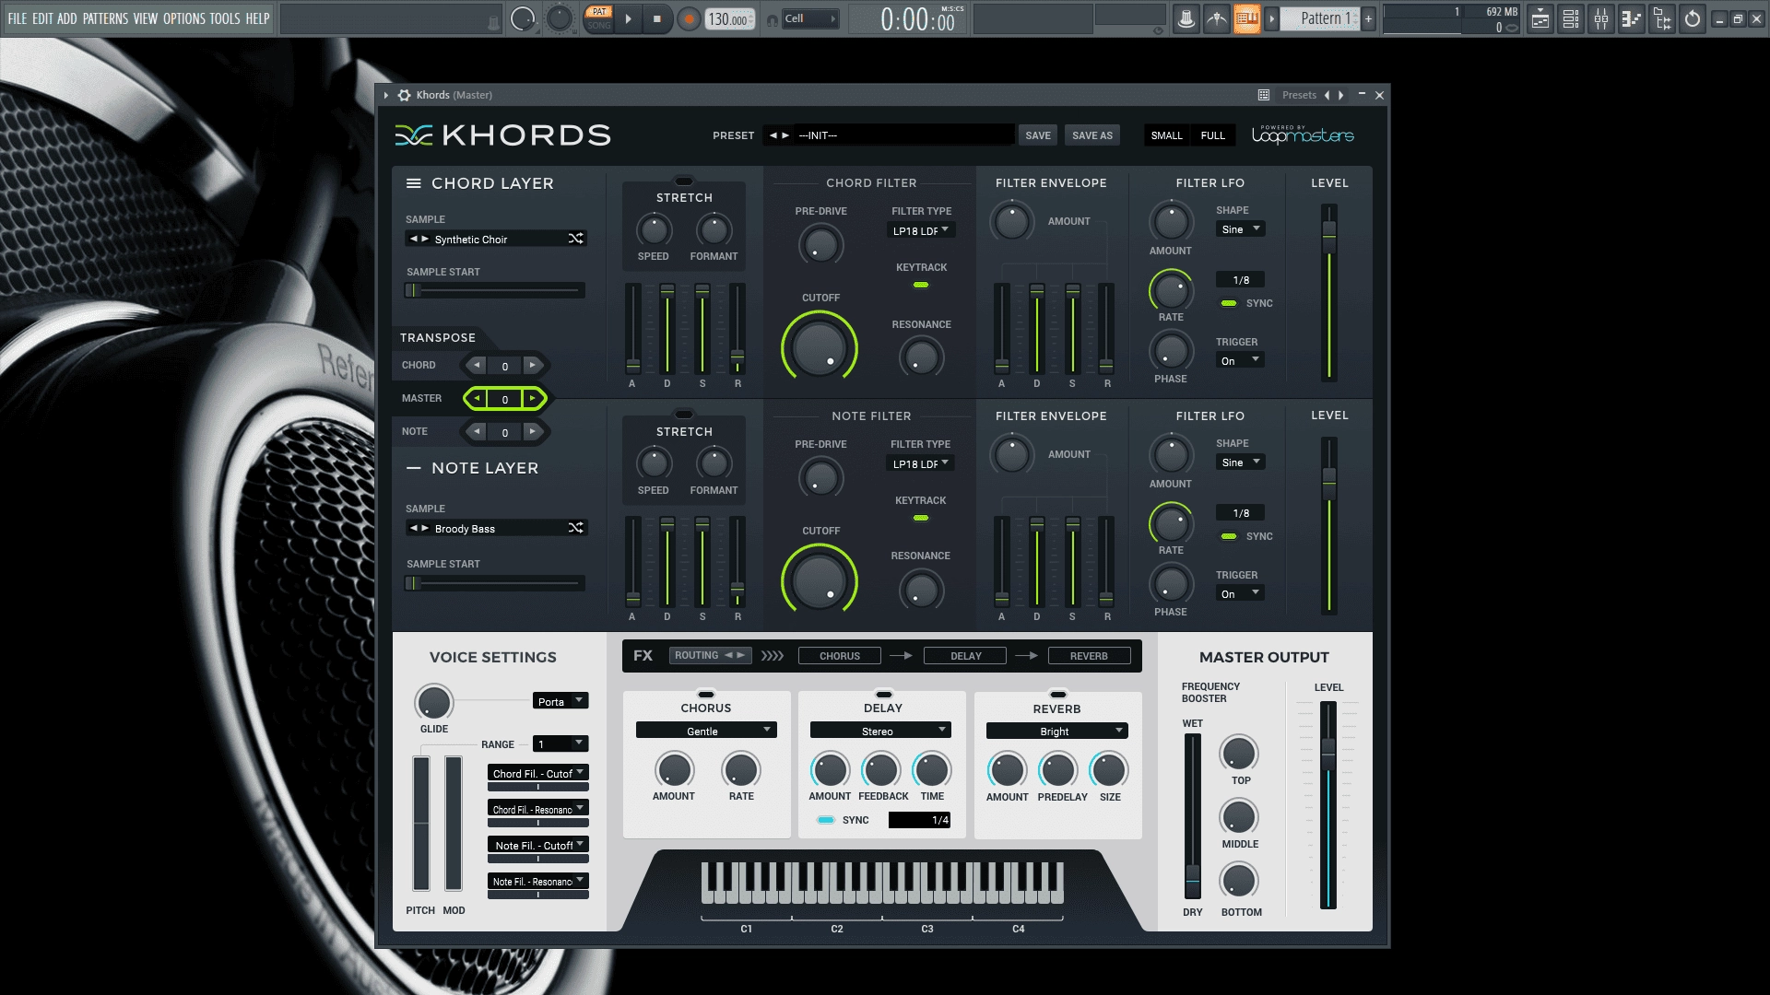This screenshot has height=995, width=1770.
Task: Switch transport to SONG mode
Action: pyautogui.click(x=599, y=25)
